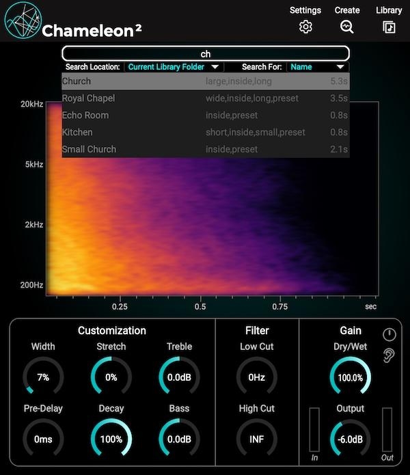Click the Output gain knob
The image size is (410, 475).
(x=351, y=439)
